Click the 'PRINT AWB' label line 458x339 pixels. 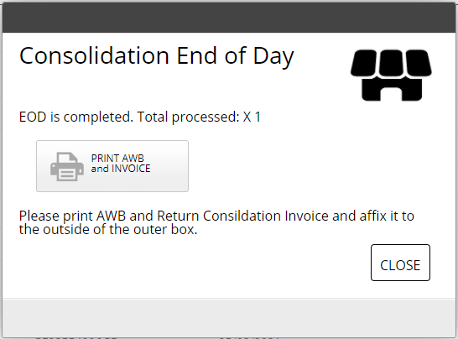[x=117, y=158]
